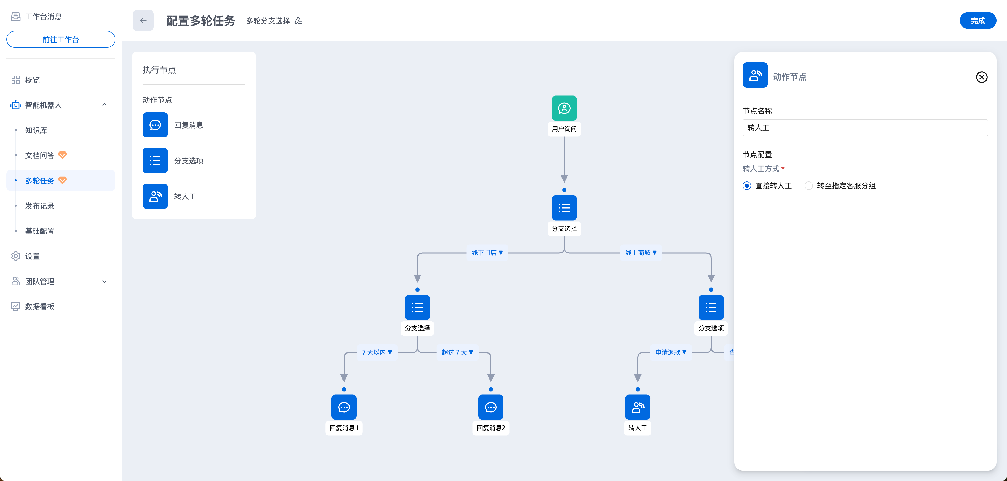The image size is (1007, 481).
Task: Open the 线下门店 branch dropdown
Action: [x=487, y=253]
